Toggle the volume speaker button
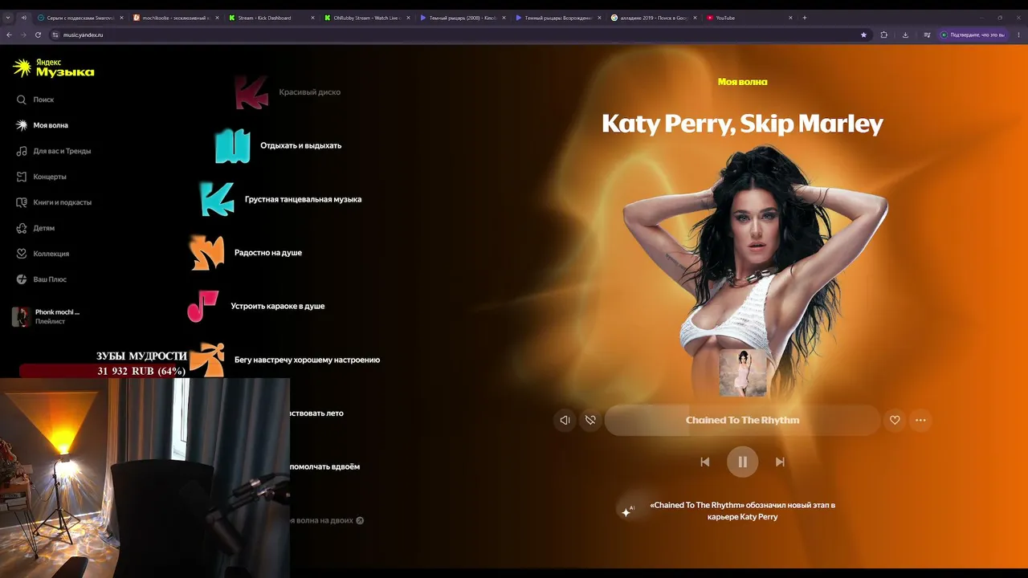Viewport: 1028px width, 578px height. [565, 420]
